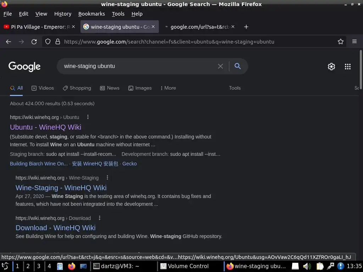Select the Videos search filter
This screenshot has height=272, width=363.
pos(43,88)
